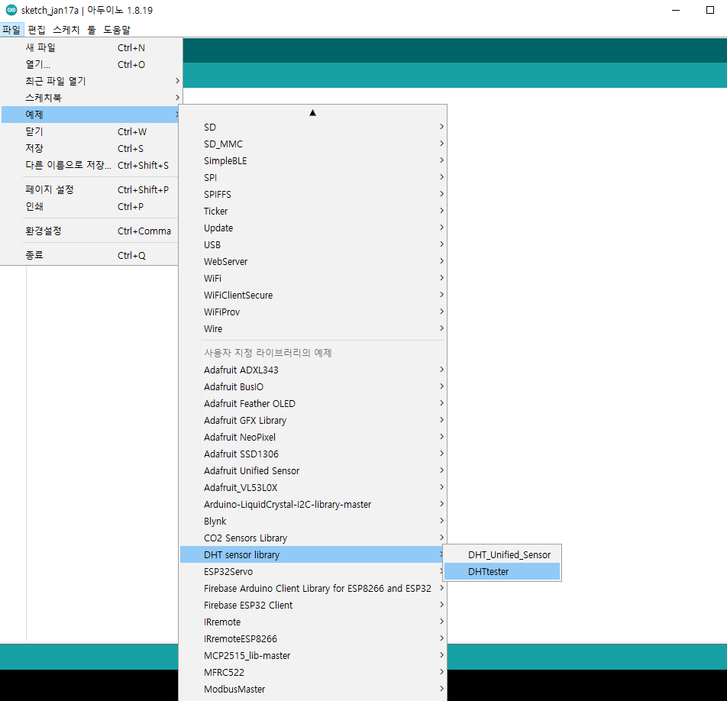Open MFRC522 examples
727x701 pixels.
(313, 672)
